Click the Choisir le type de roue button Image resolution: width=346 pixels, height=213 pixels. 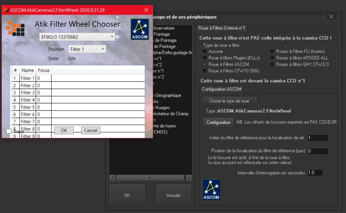tap(230, 101)
